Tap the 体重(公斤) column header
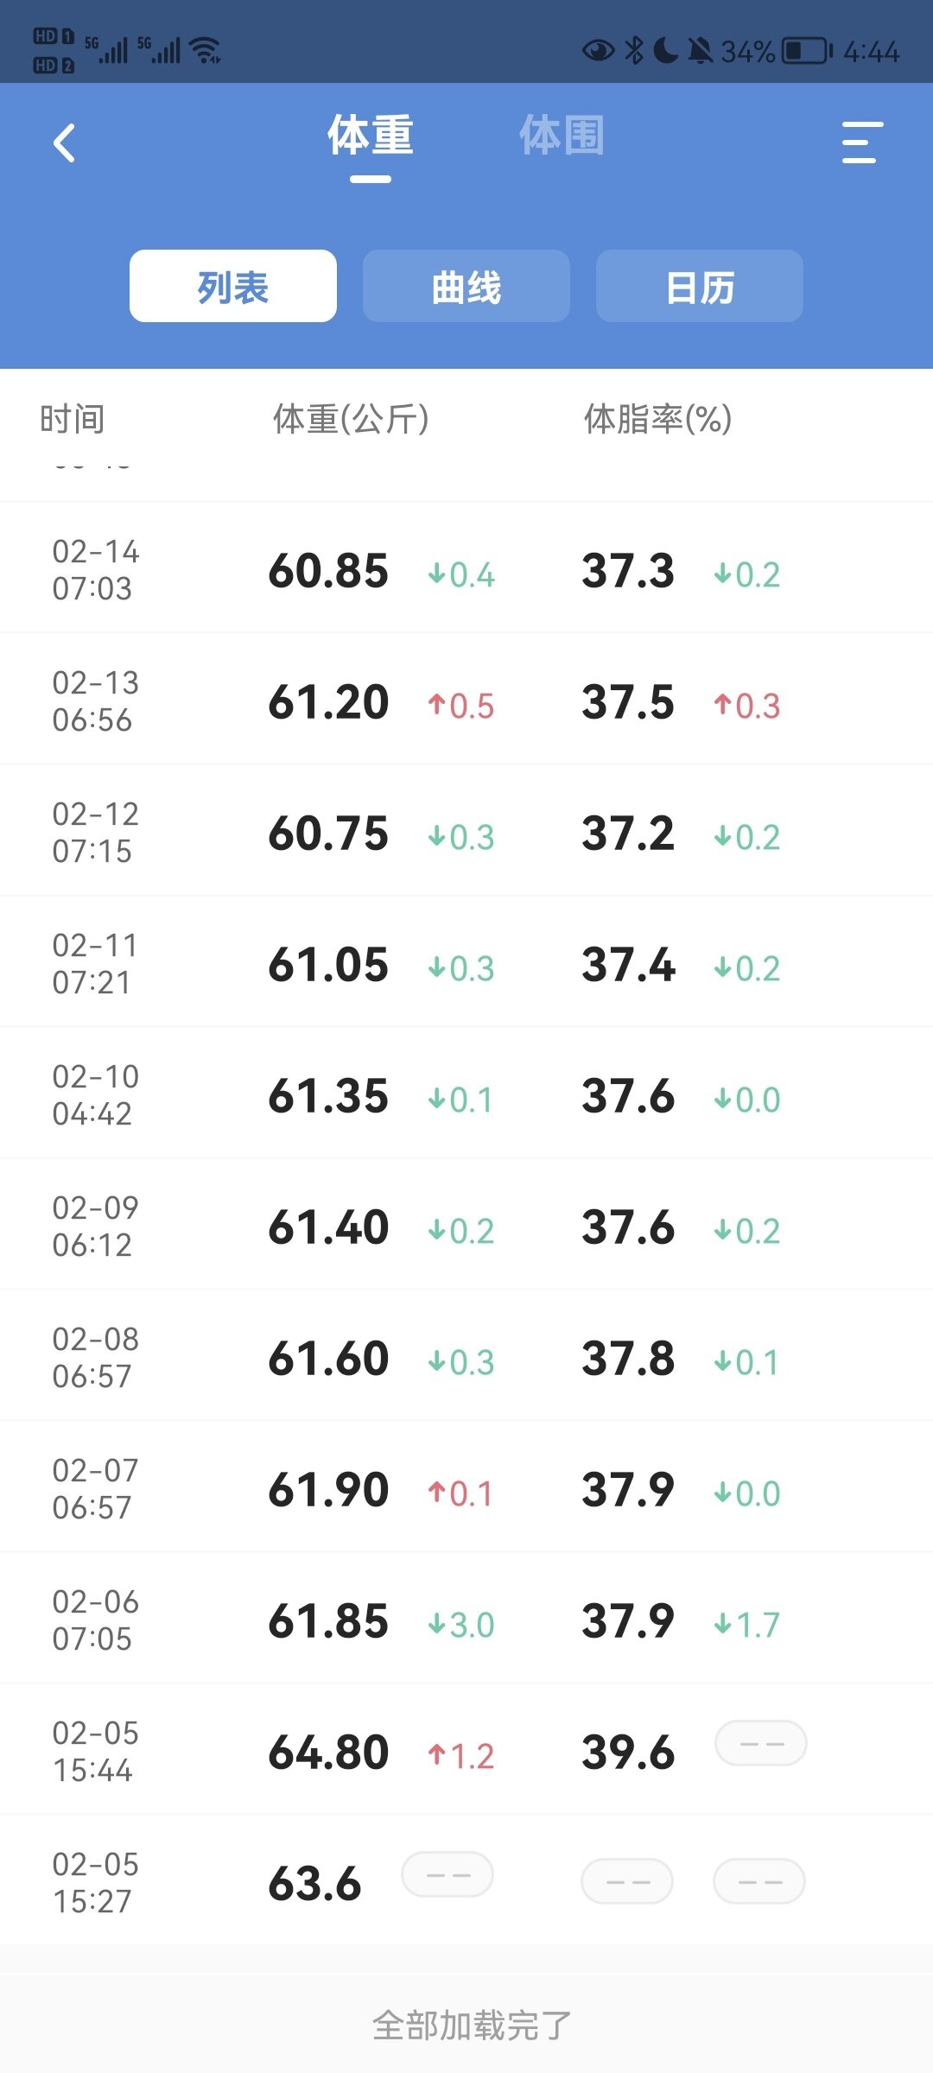Viewport: 933px width, 2073px height. click(x=351, y=420)
